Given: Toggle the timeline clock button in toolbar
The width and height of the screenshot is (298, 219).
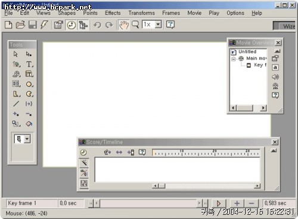Looking at the screenshot, I should tap(71, 25).
